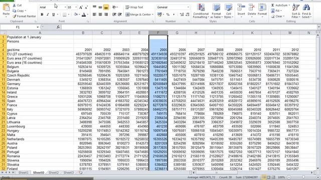Image resolution: width=321 pixels, height=180 pixels.
Task: Open Alignment dialog launcher
Action: pyautogui.click(x=153, y=21)
